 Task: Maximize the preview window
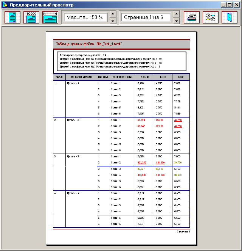pos(230,5)
